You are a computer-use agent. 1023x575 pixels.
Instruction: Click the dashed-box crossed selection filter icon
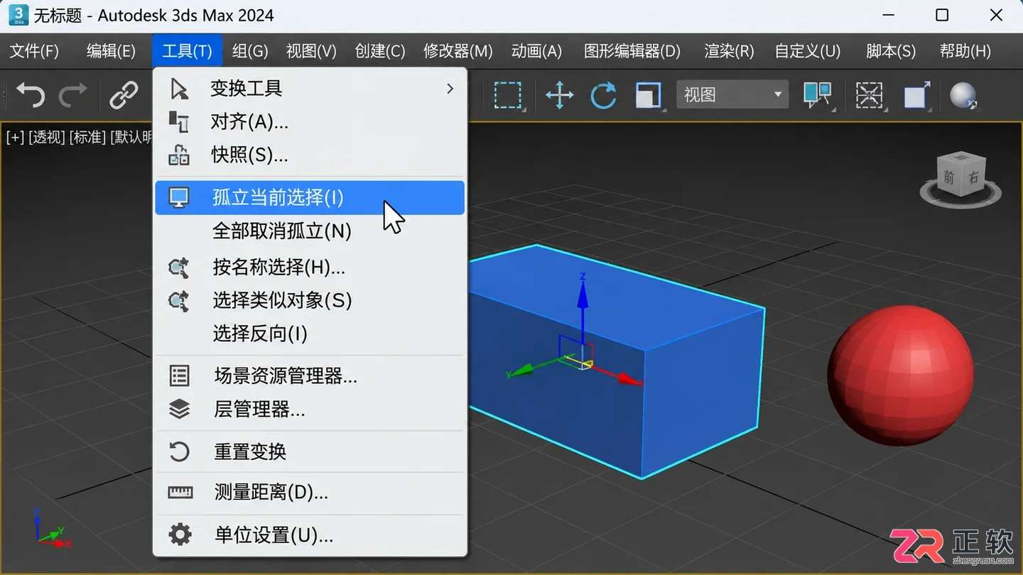[869, 94]
